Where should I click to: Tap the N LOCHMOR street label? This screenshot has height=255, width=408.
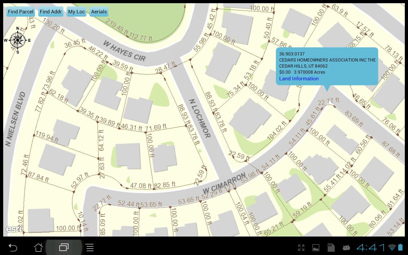tap(200, 118)
